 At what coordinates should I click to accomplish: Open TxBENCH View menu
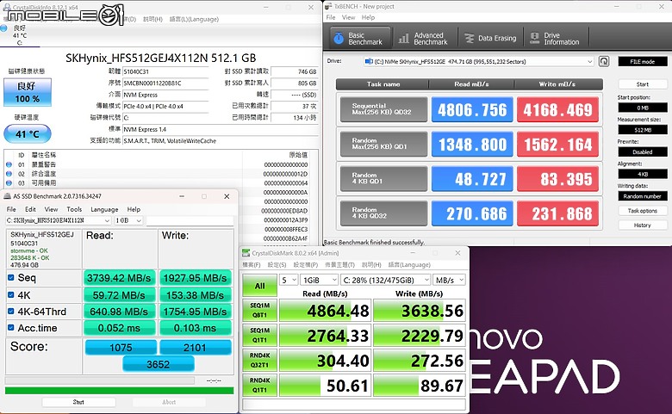coord(348,17)
